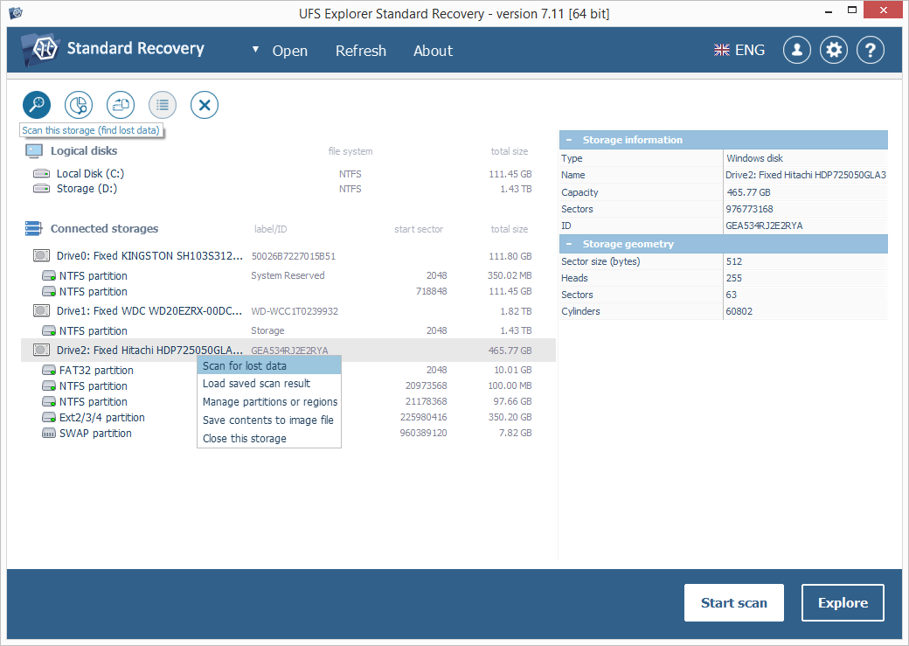The height and width of the screenshot is (646, 909).
Task: Click the list view toolbar icon
Action: pyautogui.click(x=163, y=105)
